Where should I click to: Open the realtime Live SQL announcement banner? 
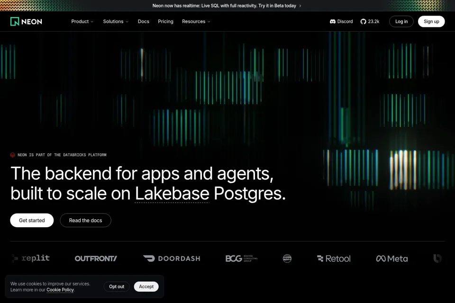tap(227, 6)
